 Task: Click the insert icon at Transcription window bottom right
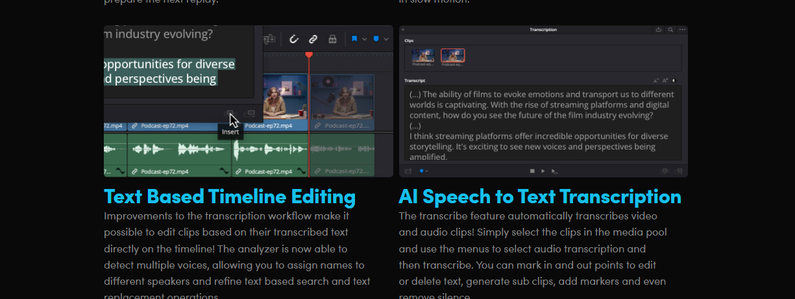(x=665, y=171)
